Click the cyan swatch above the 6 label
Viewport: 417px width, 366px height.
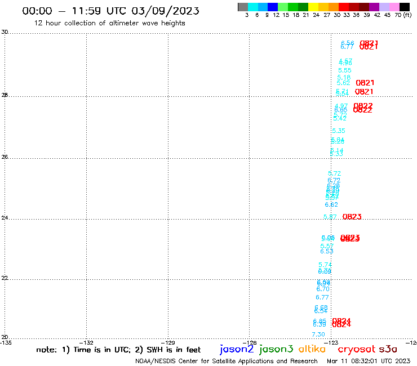click(253, 7)
